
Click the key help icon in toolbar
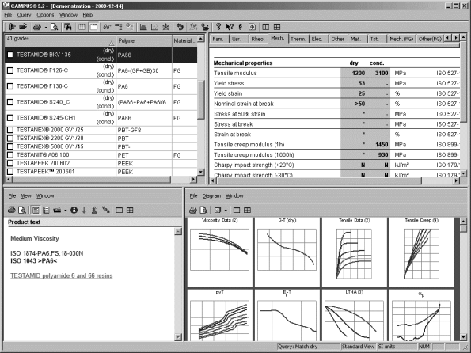click(x=218, y=27)
